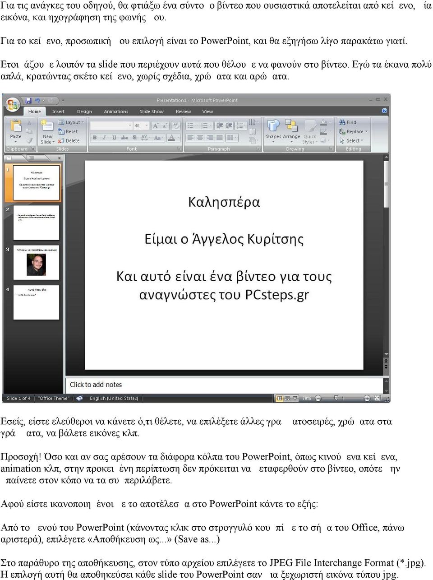Image resolution: width=433 pixels, height=580 pixels.
Task: Start the slide show from the status bar
Action: click(295, 399)
